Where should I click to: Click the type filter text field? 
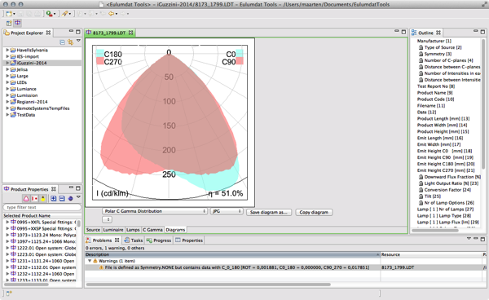pyautogui.click(x=42, y=207)
